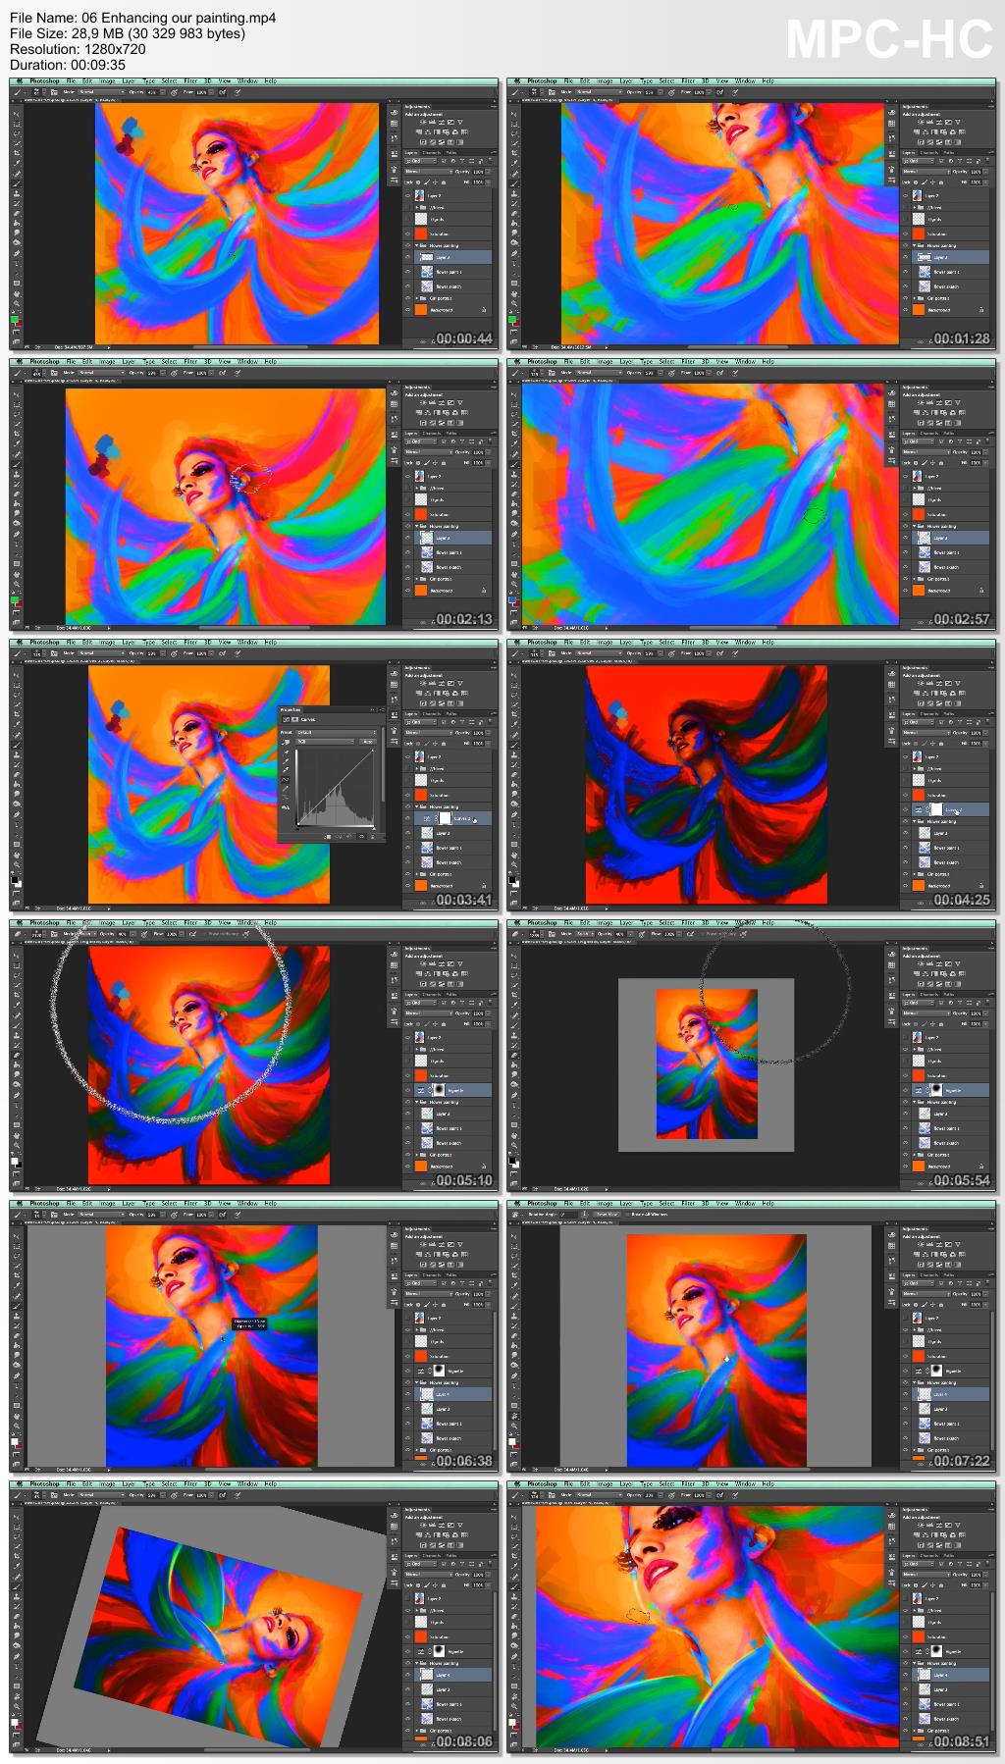Switch to Channels tab in 00:00:44 frame

pyautogui.click(x=432, y=152)
